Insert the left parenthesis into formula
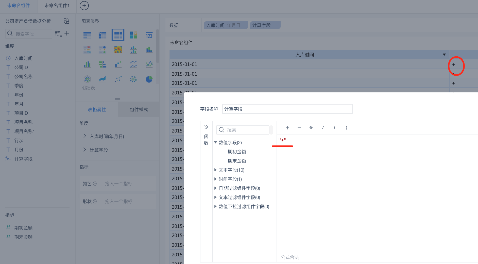Screen dimensions: 478x264 tap(335, 128)
